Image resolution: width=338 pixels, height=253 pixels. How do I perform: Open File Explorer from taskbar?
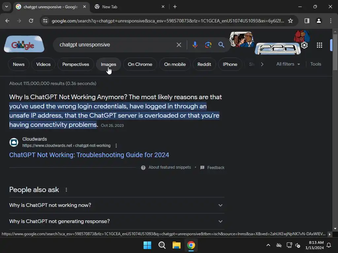pyautogui.click(x=176, y=245)
